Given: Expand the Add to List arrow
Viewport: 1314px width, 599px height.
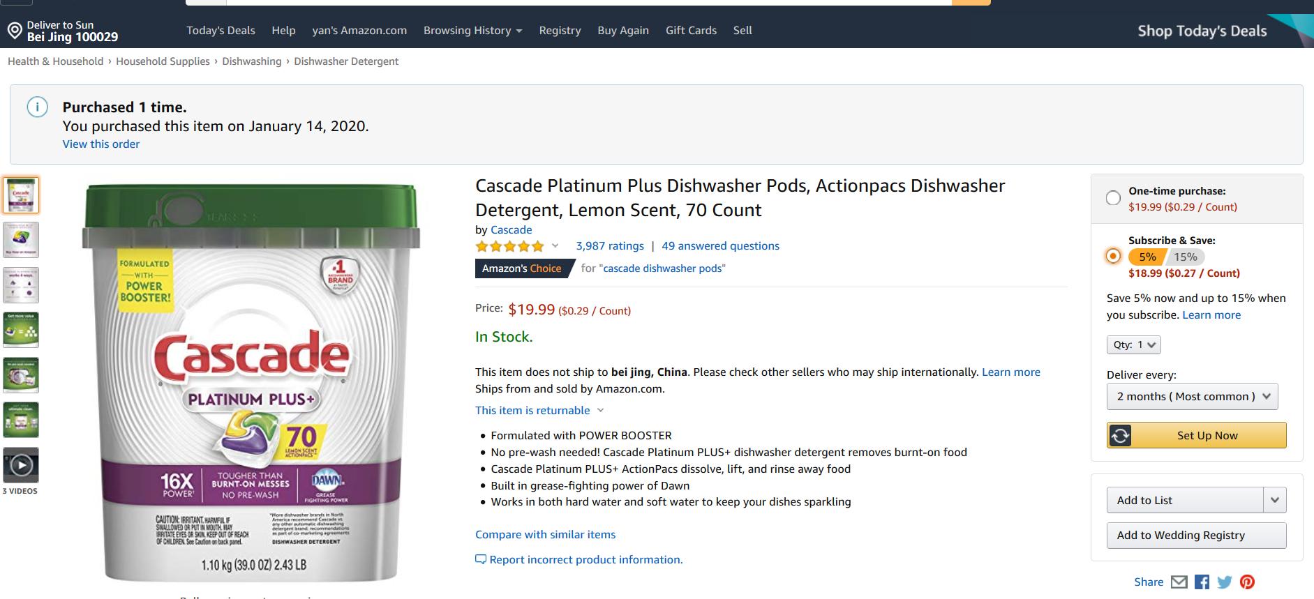Looking at the screenshot, I should [x=1274, y=500].
